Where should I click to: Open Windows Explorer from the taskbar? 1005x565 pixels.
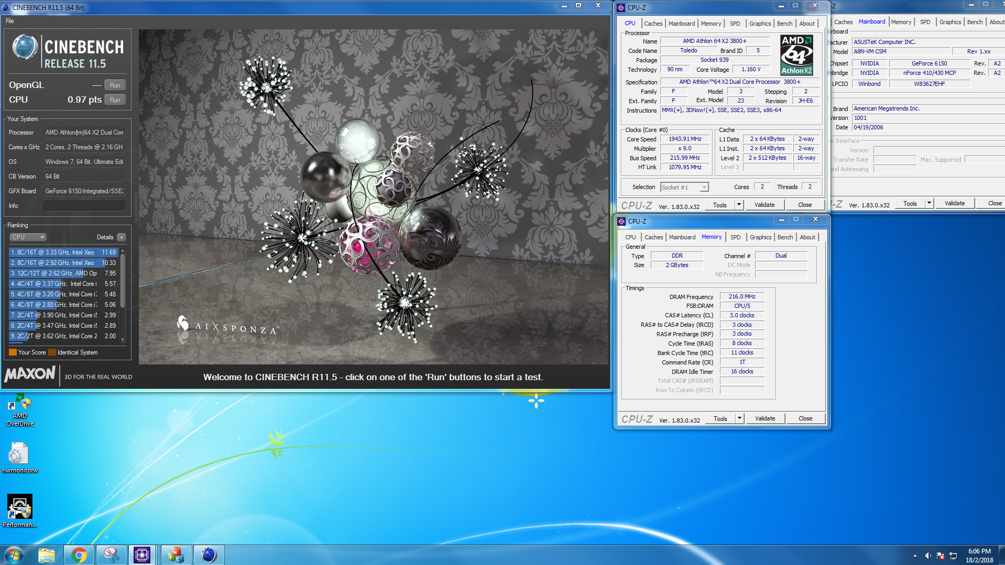[x=47, y=555]
